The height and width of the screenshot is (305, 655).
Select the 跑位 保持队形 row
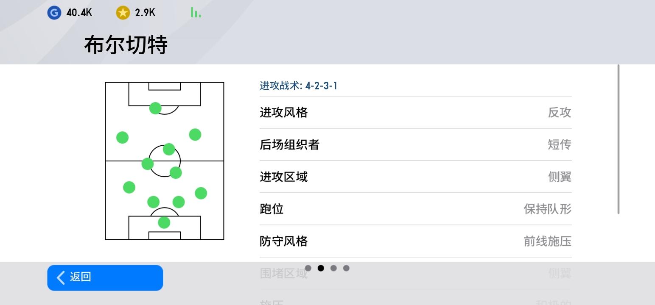point(416,209)
